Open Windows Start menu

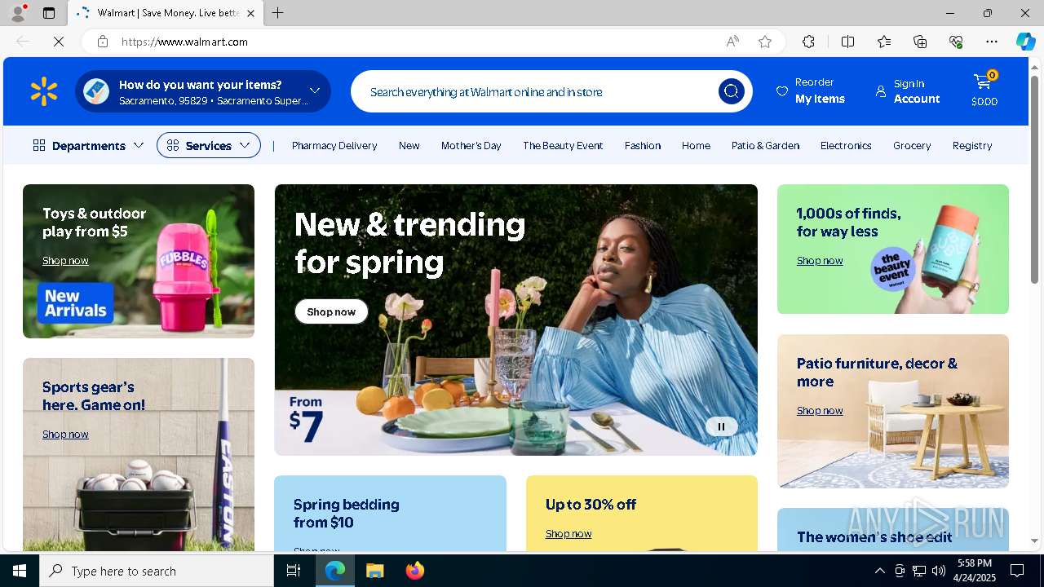20,571
